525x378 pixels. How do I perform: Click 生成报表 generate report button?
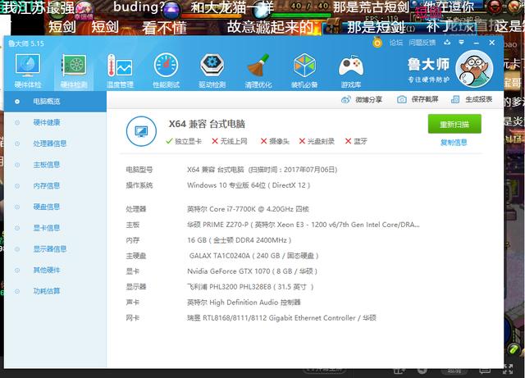[472, 99]
